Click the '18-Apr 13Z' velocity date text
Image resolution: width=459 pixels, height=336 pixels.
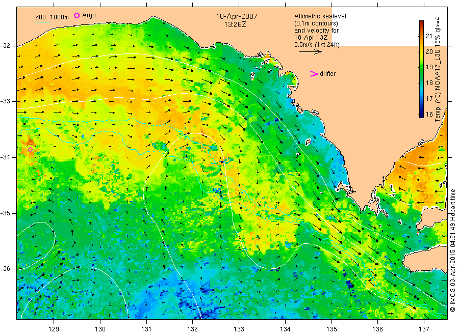coord(311,38)
